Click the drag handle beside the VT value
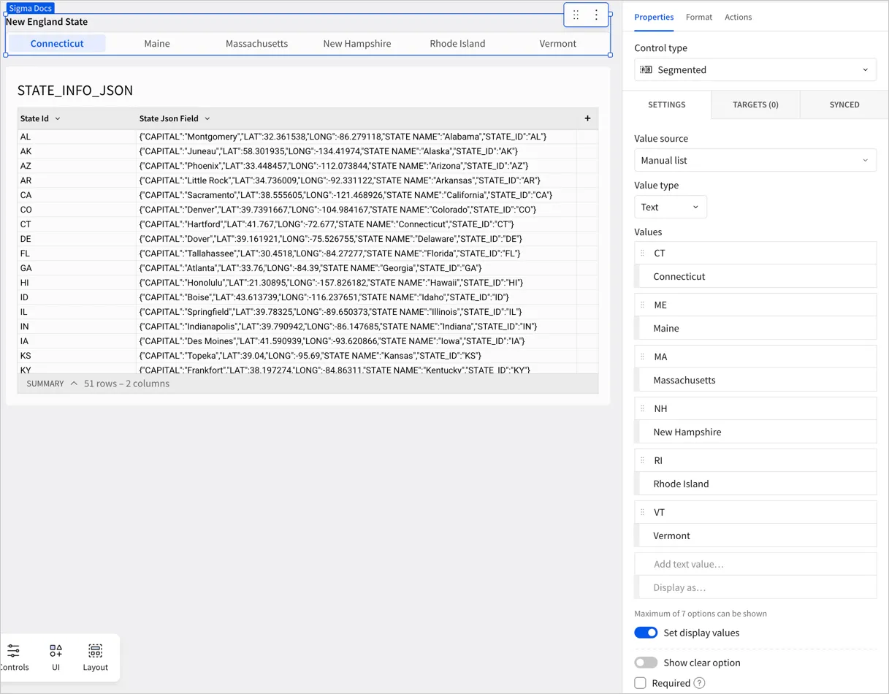Viewport: 889px width, 694px height. pyautogui.click(x=643, y=513)
